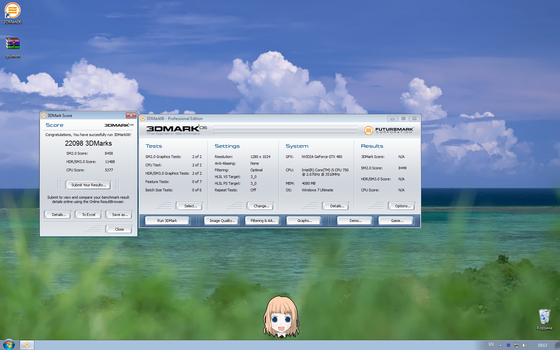Click the CPU value Intel Core i5 750
The width and height of the screenshot is (560, 350).
(325, 172)
